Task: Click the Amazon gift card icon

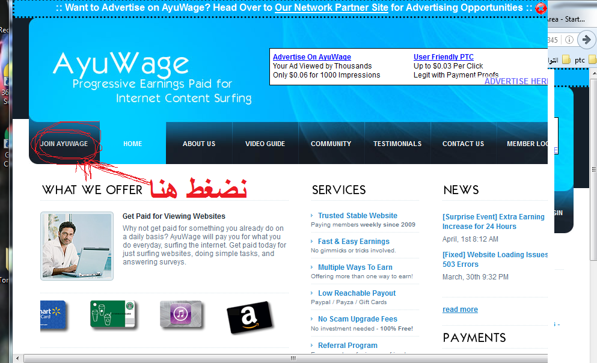Action: click(x=250, y=317)
